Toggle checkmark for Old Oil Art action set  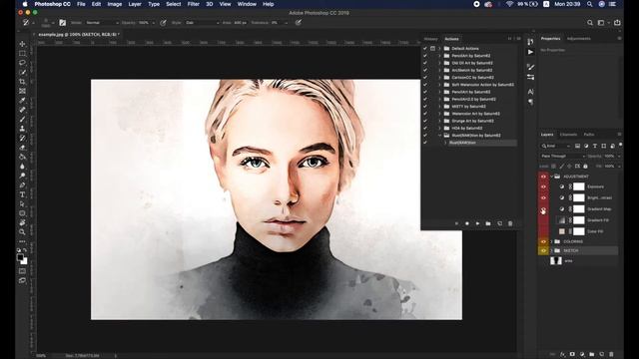pos(425,63)
